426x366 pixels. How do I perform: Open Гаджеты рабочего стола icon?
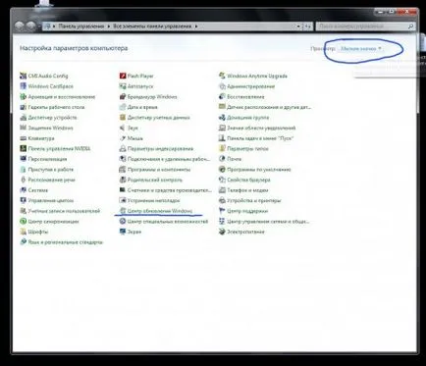pyautogui.click(x=23, y=107)
